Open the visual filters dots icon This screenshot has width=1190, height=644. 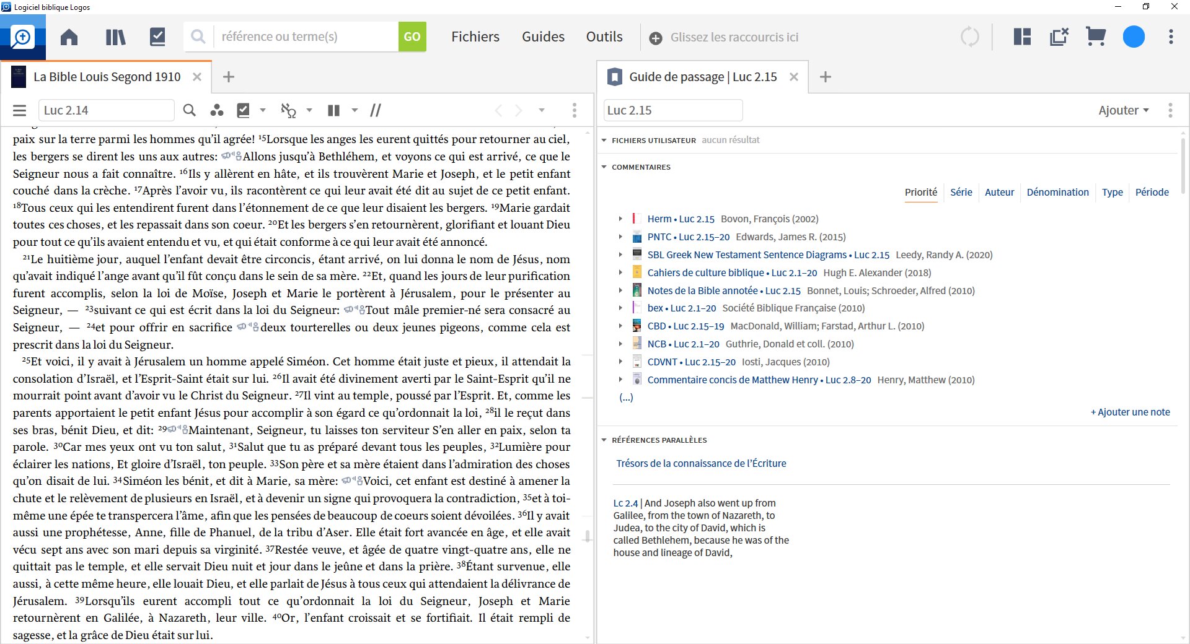click(x=216, y=110)
